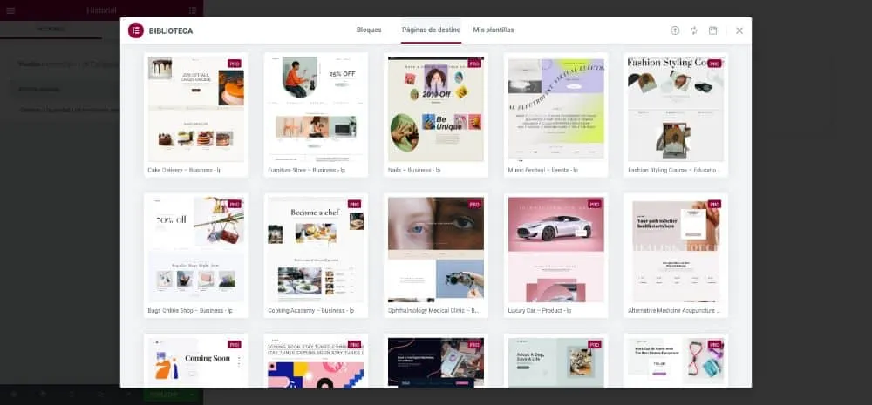Switch to the Bloques tab
Viewport: 872px width, 405px height.
369,30
